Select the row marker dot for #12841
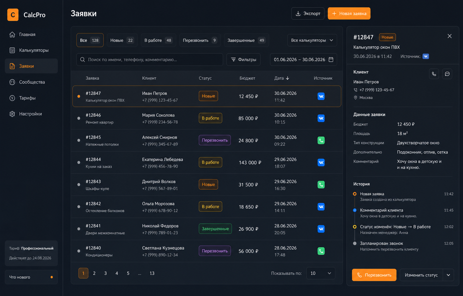The image size is (463, 296). point(79,229)
